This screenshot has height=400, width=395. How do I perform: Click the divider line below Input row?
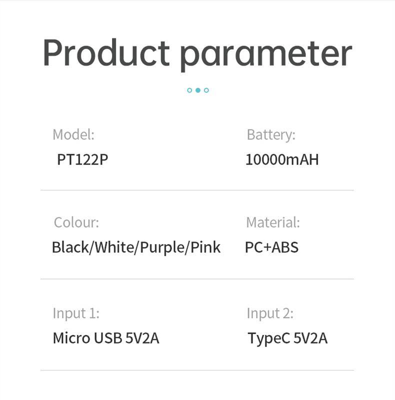pyautogui.click(x=197, y=370)
